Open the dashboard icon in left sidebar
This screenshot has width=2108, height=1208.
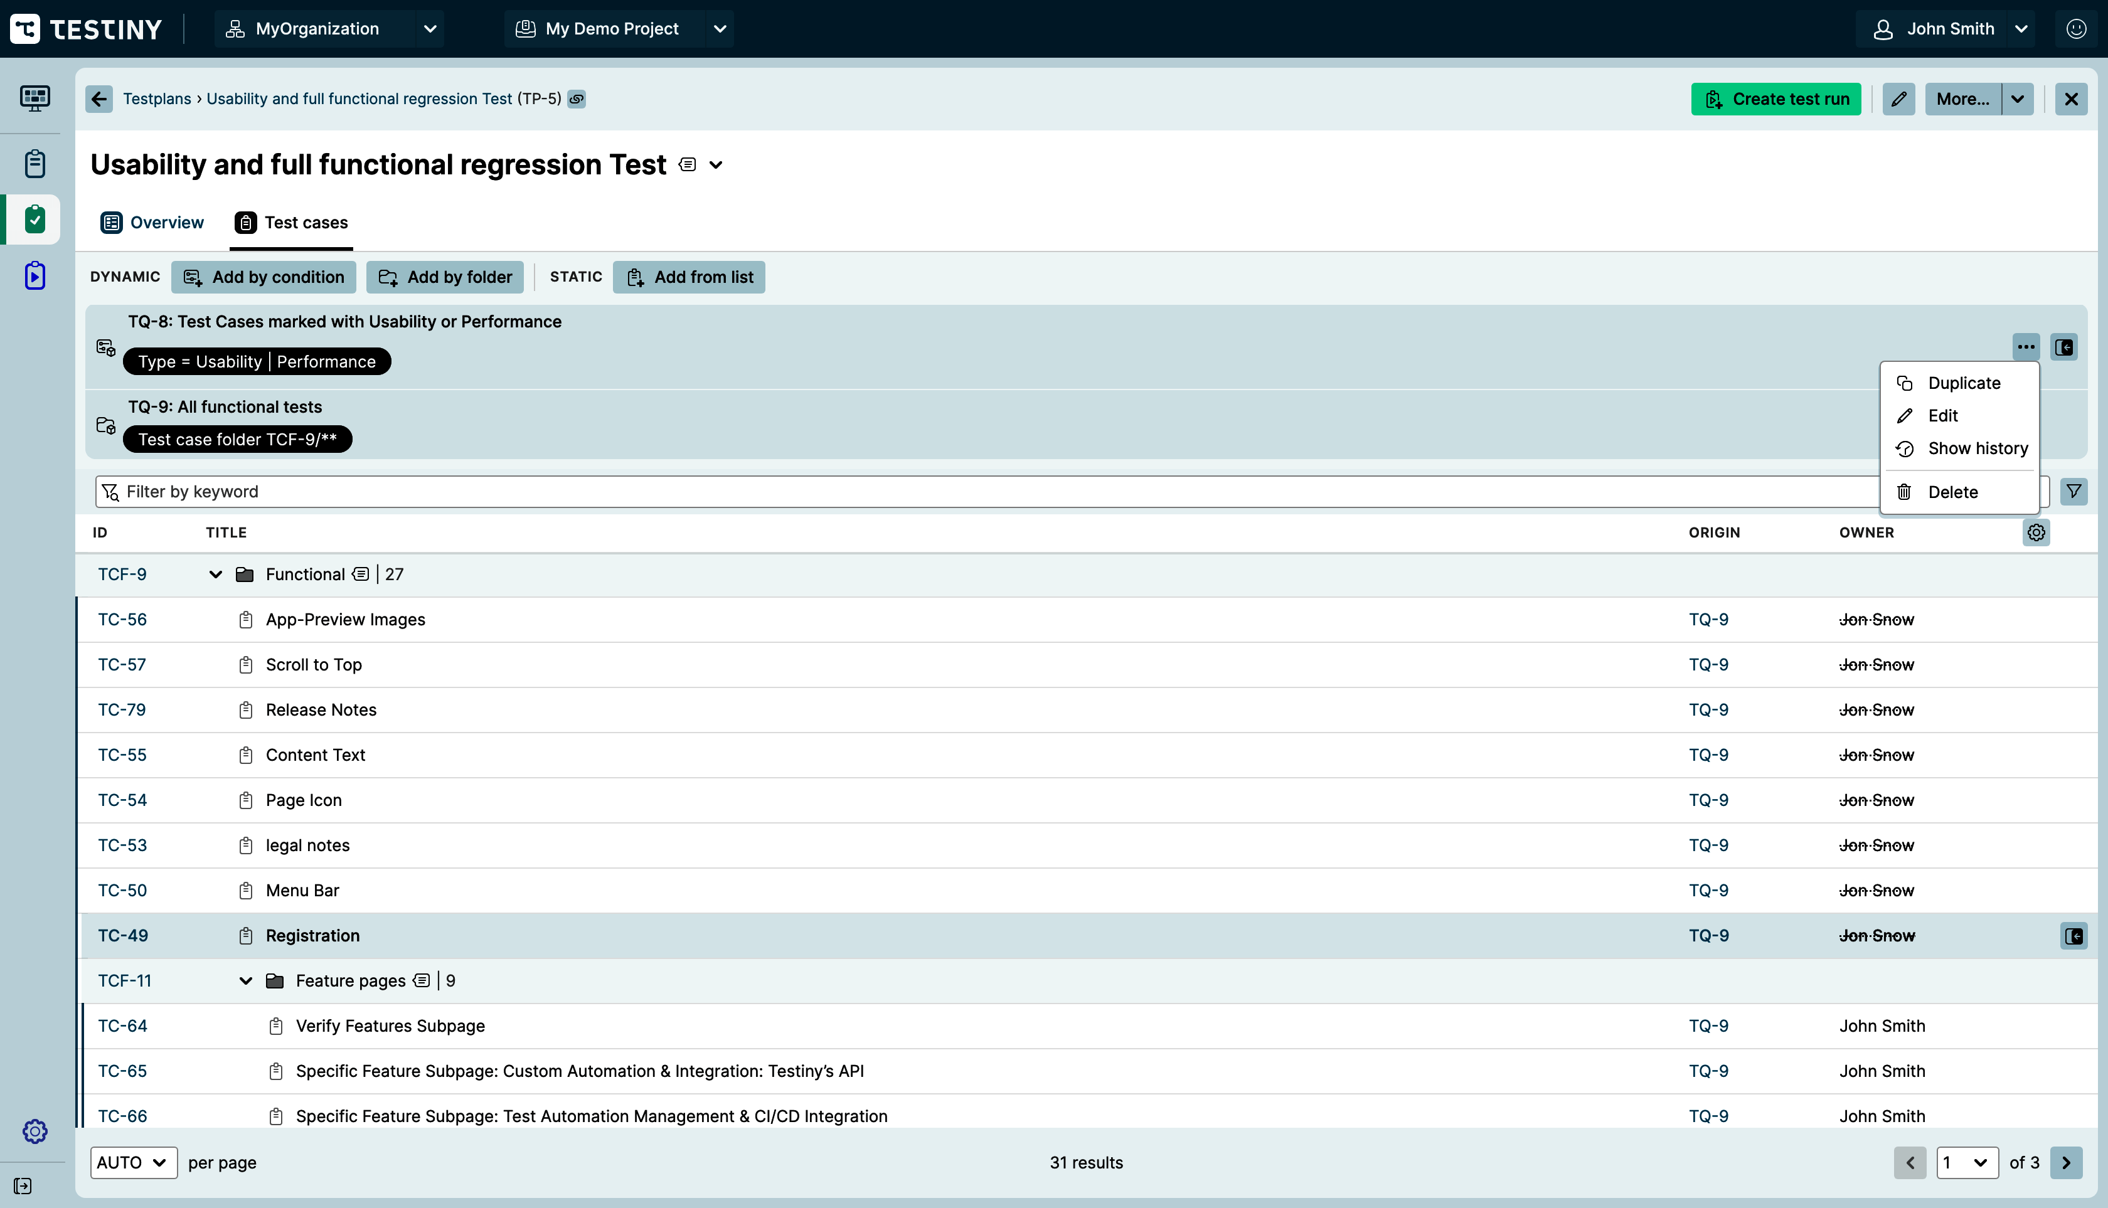(34, 98)
